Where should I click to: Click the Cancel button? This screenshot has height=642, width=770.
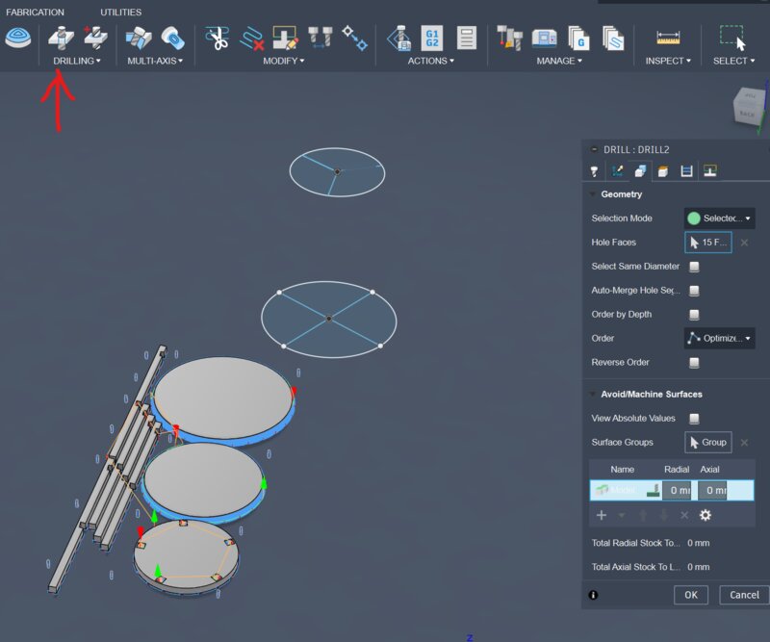click(744, 595)
